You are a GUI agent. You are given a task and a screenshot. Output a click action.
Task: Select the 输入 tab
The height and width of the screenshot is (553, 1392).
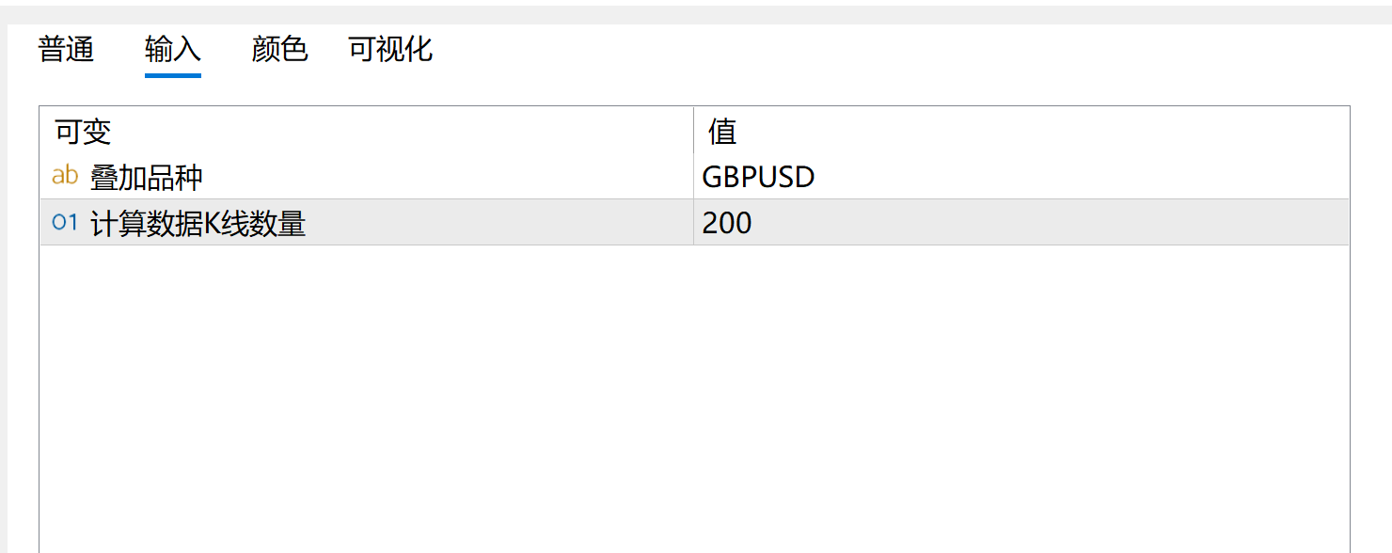[x=173, y=49]
